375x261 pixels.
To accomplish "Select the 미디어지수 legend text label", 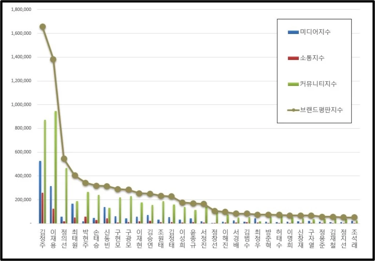I will [315, 32].
